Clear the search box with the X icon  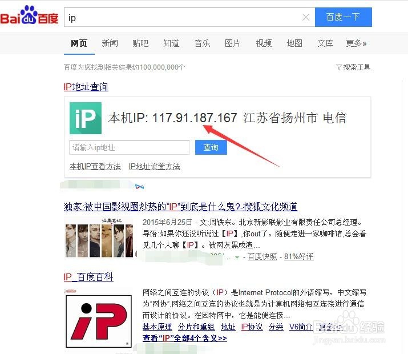[306, 18]
